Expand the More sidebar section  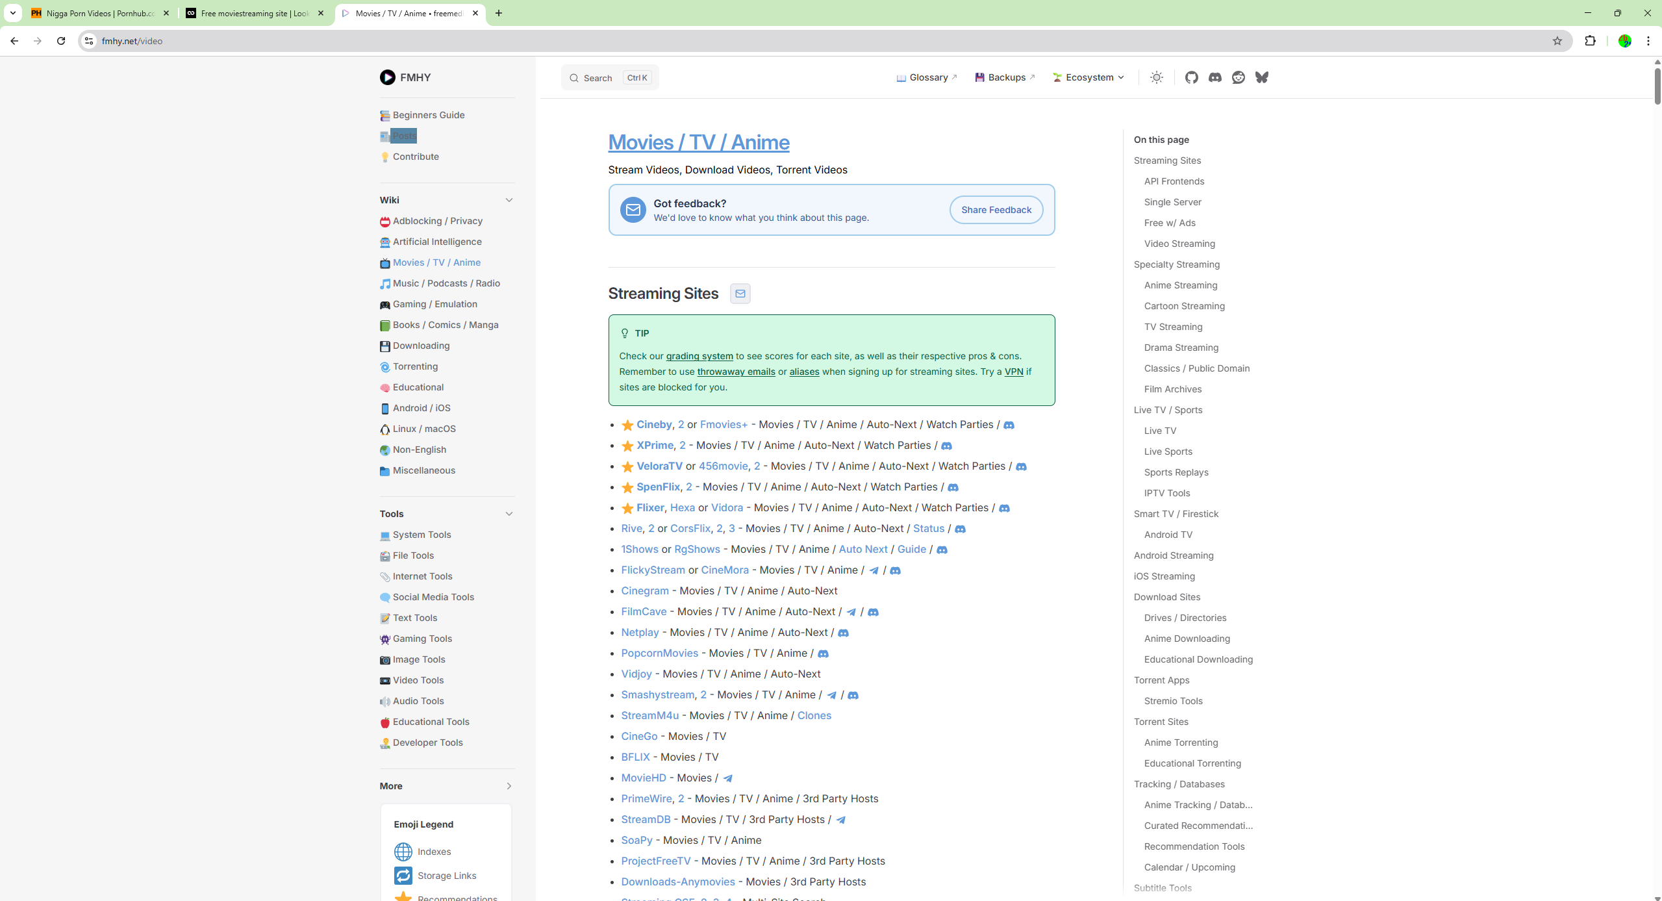509,786
